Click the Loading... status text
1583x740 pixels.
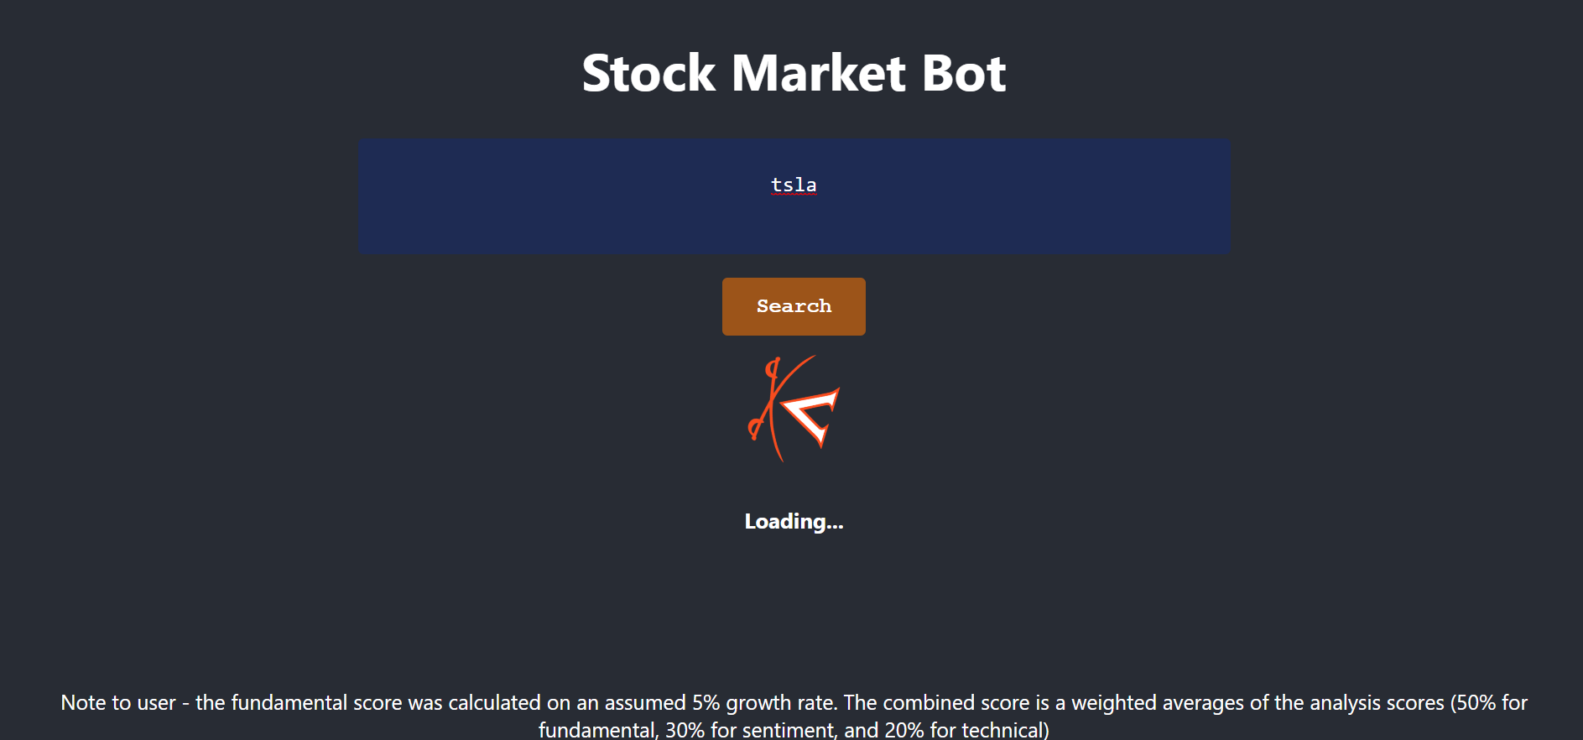[794, 521]
